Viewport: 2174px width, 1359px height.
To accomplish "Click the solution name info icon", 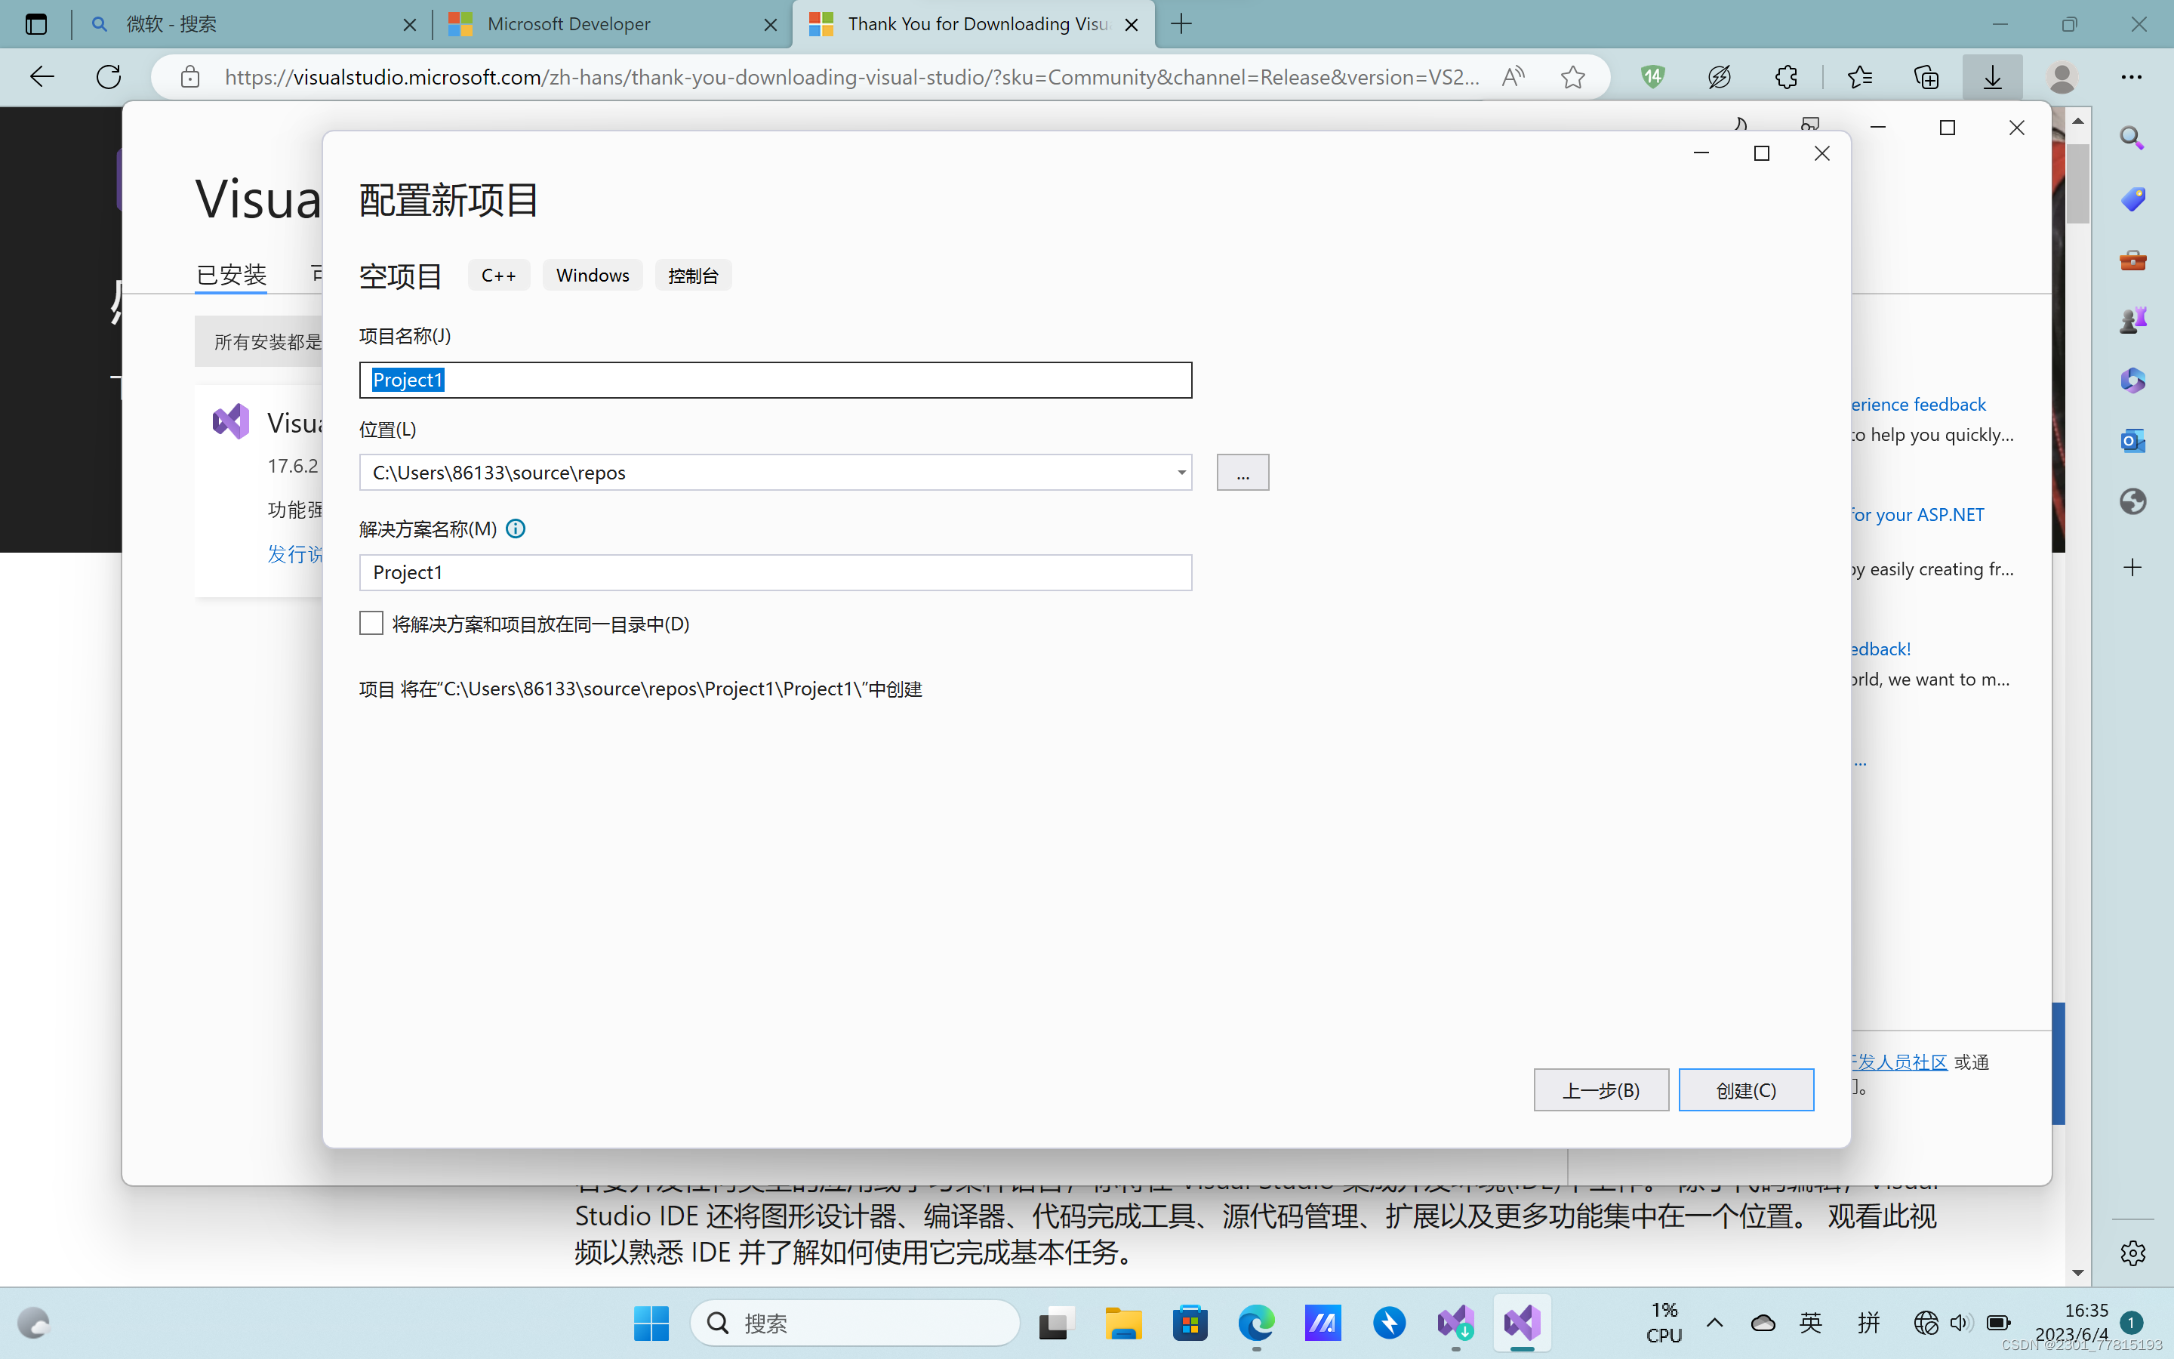I will tap(516, 528).
